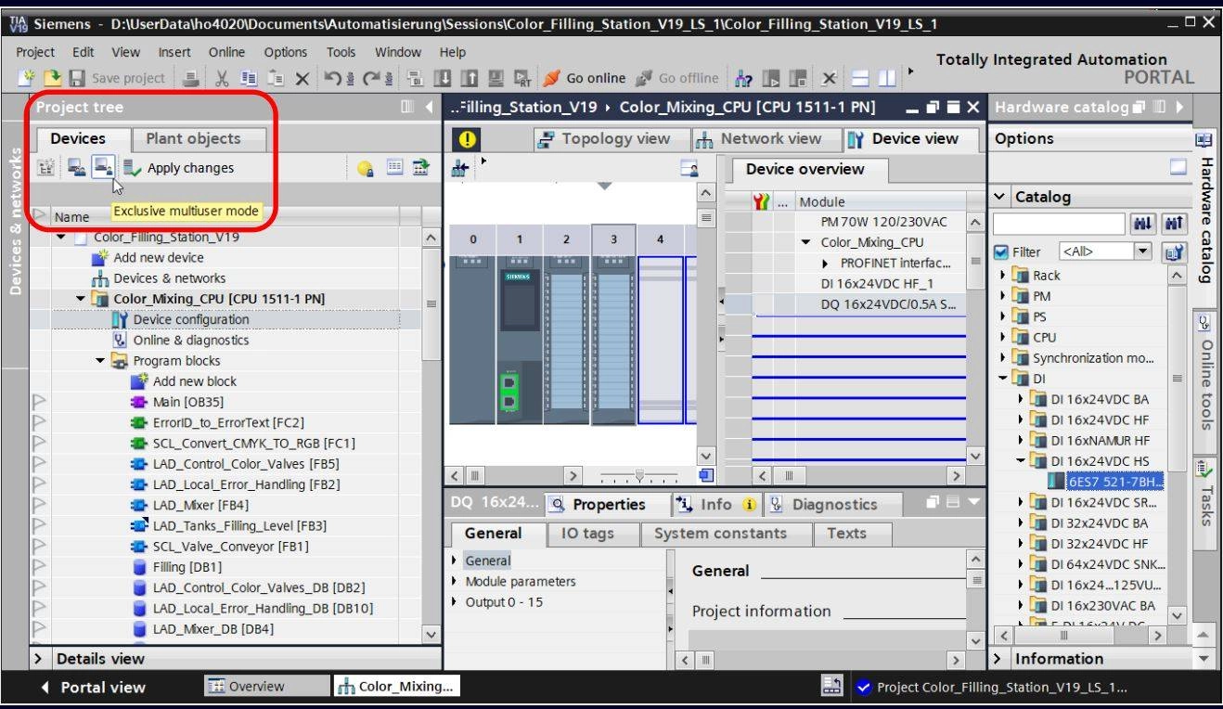Click the Accessible devices icon
Viewport: 1223px width, 709px height.
pyautogui.click(x=743, y=78)
